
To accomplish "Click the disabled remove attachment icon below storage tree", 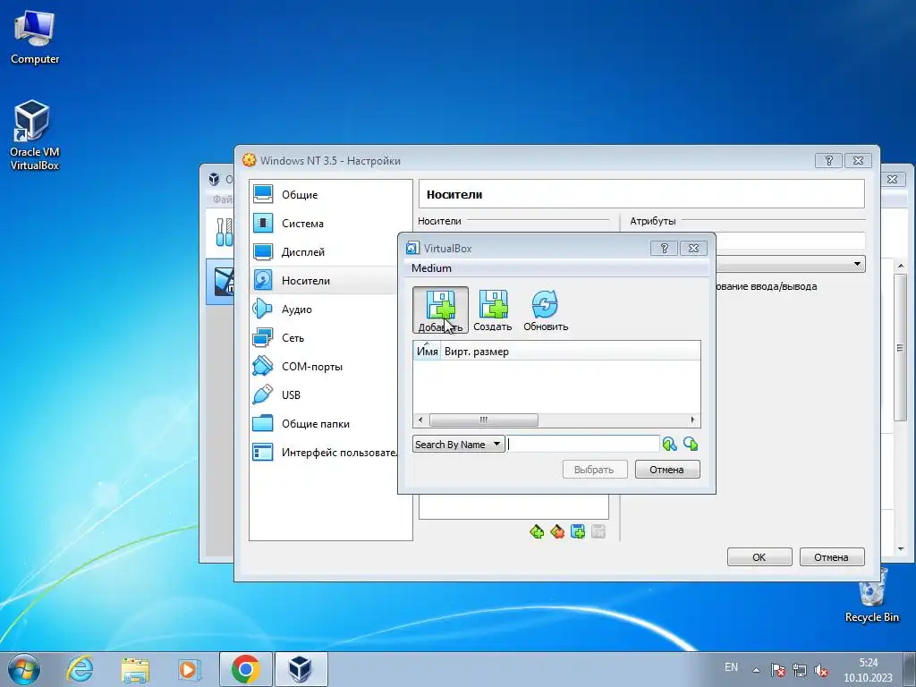I will pyautogui.click(x=598, y=531).
